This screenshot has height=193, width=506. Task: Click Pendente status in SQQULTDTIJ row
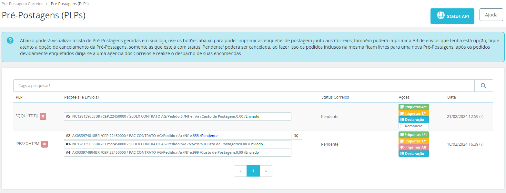329,116
